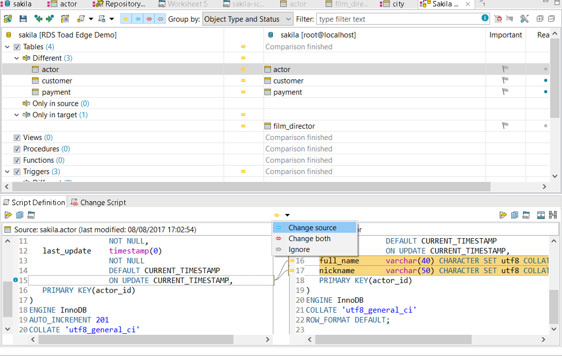Click the comparison settings clipboard icon
562x356 pixels.
pos(65,18)
